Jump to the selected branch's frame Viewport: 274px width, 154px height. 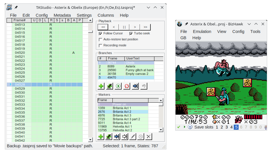click(x=136, y=86)
